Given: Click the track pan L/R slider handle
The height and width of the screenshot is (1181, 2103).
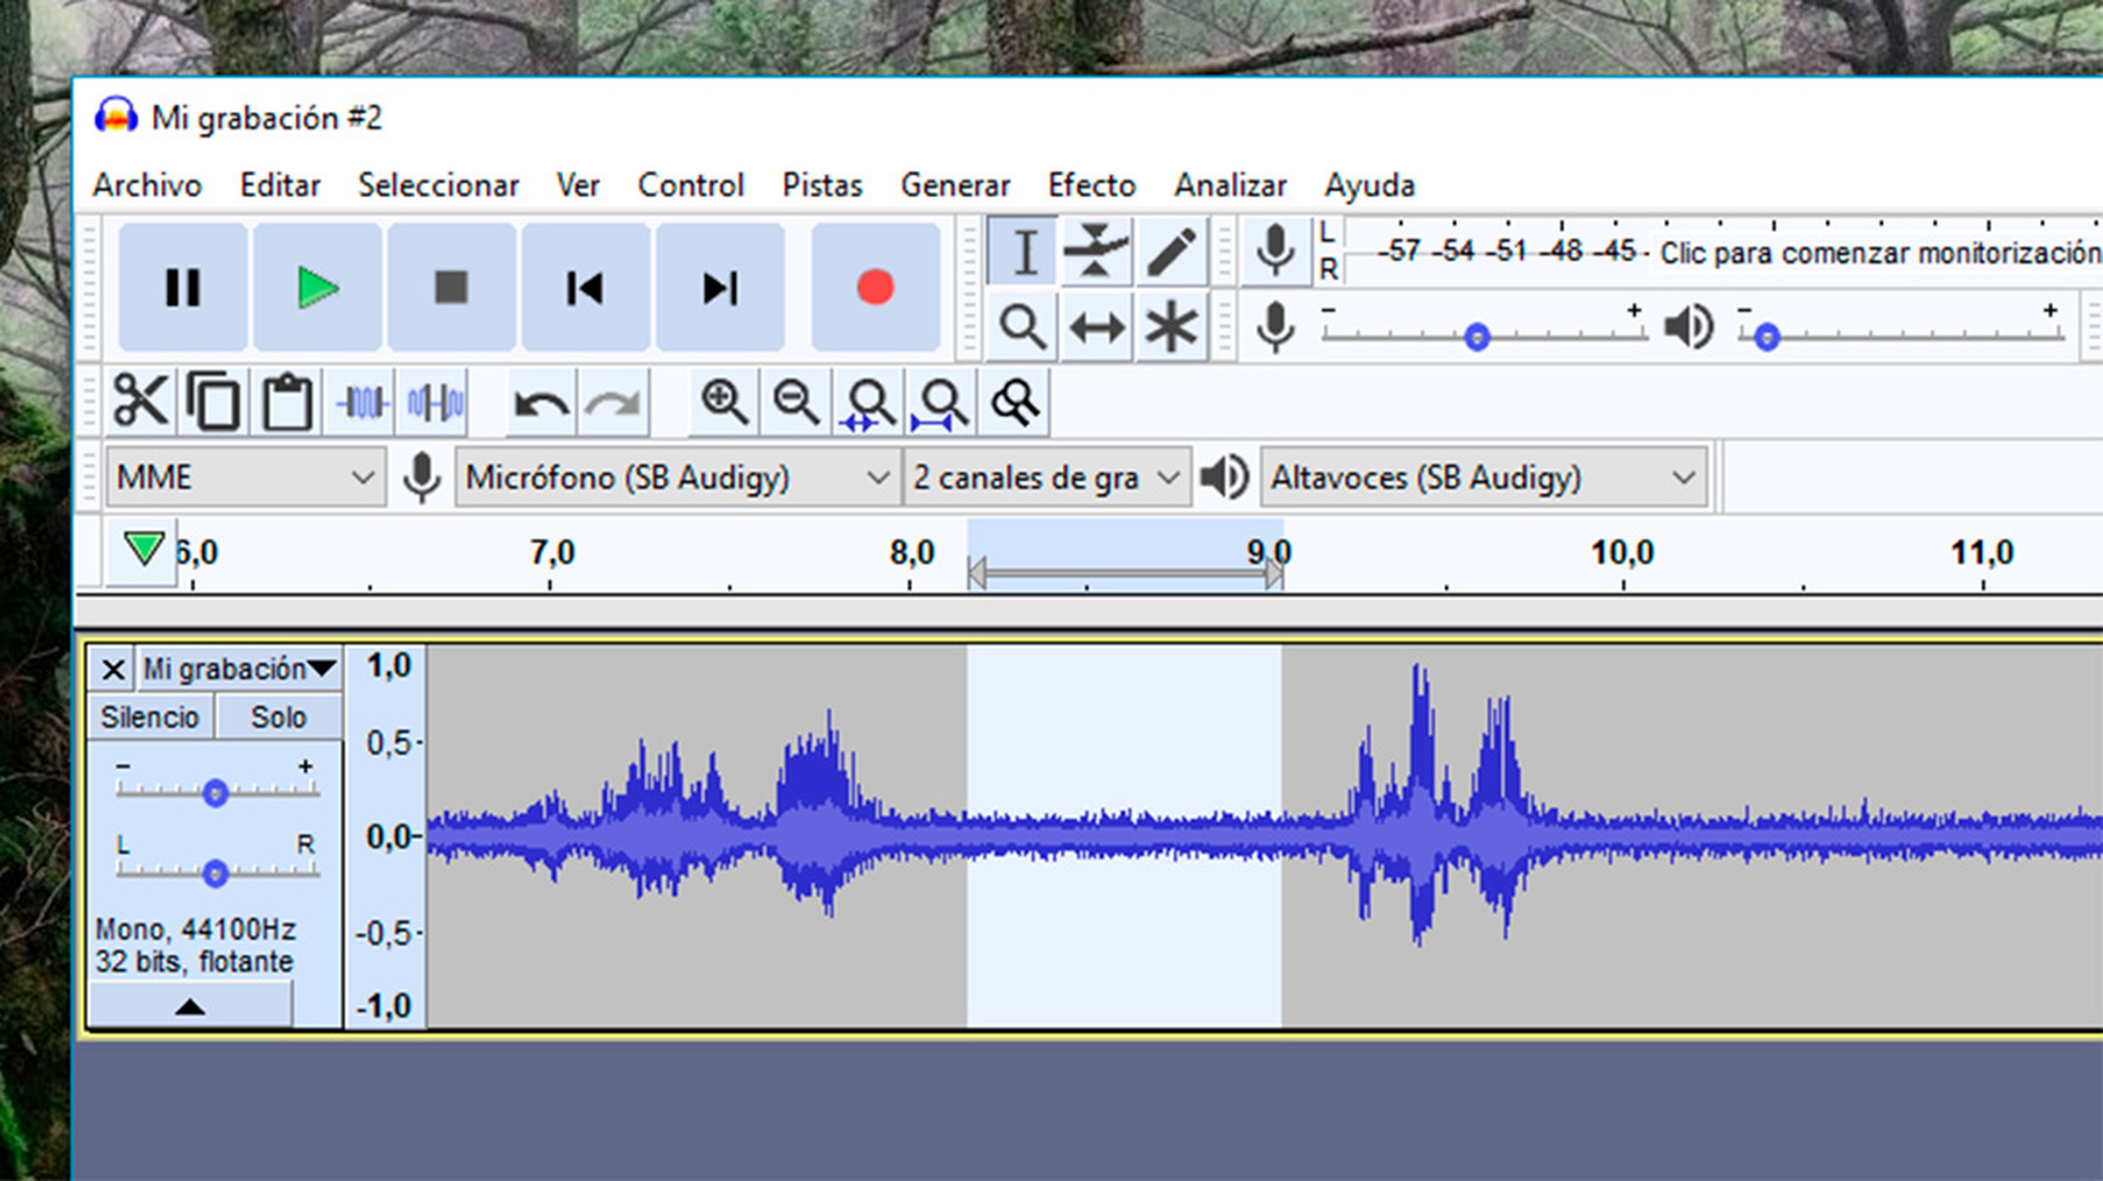Looking at the screenshot, I should [216, 873].
